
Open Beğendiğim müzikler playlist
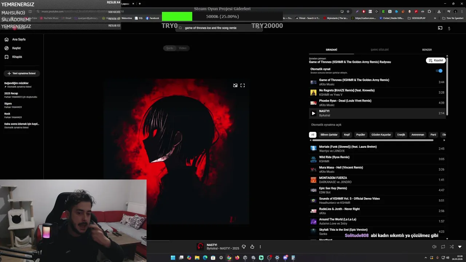pyautogui.click(x=21, y=85)
